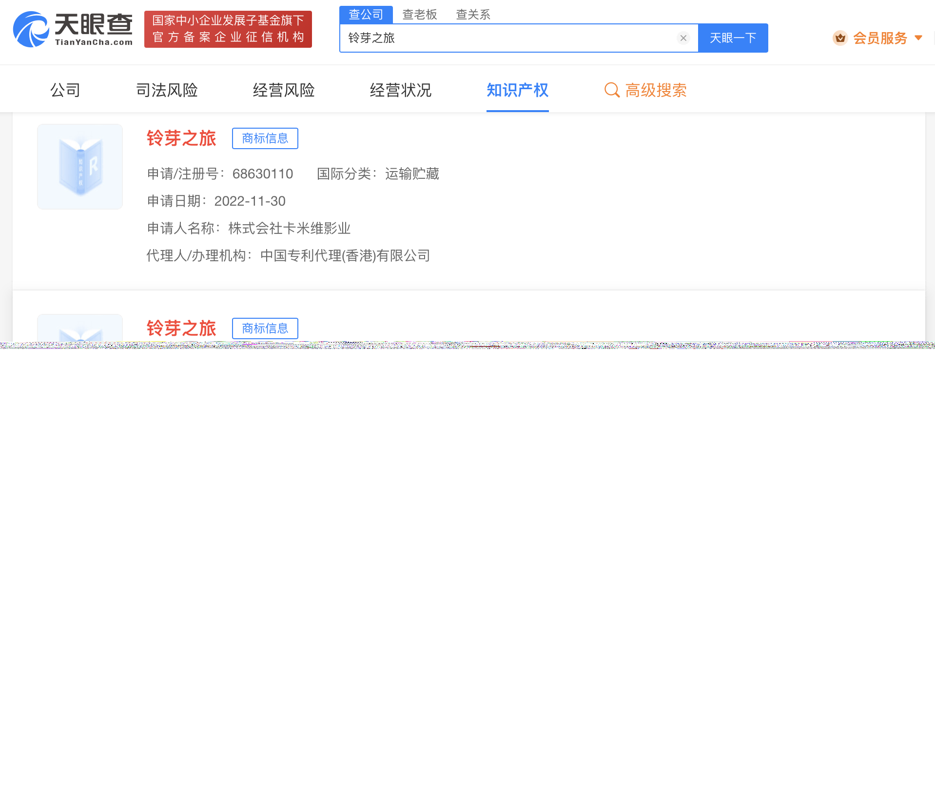Select the 查关系 search tab

coord(473,15)
